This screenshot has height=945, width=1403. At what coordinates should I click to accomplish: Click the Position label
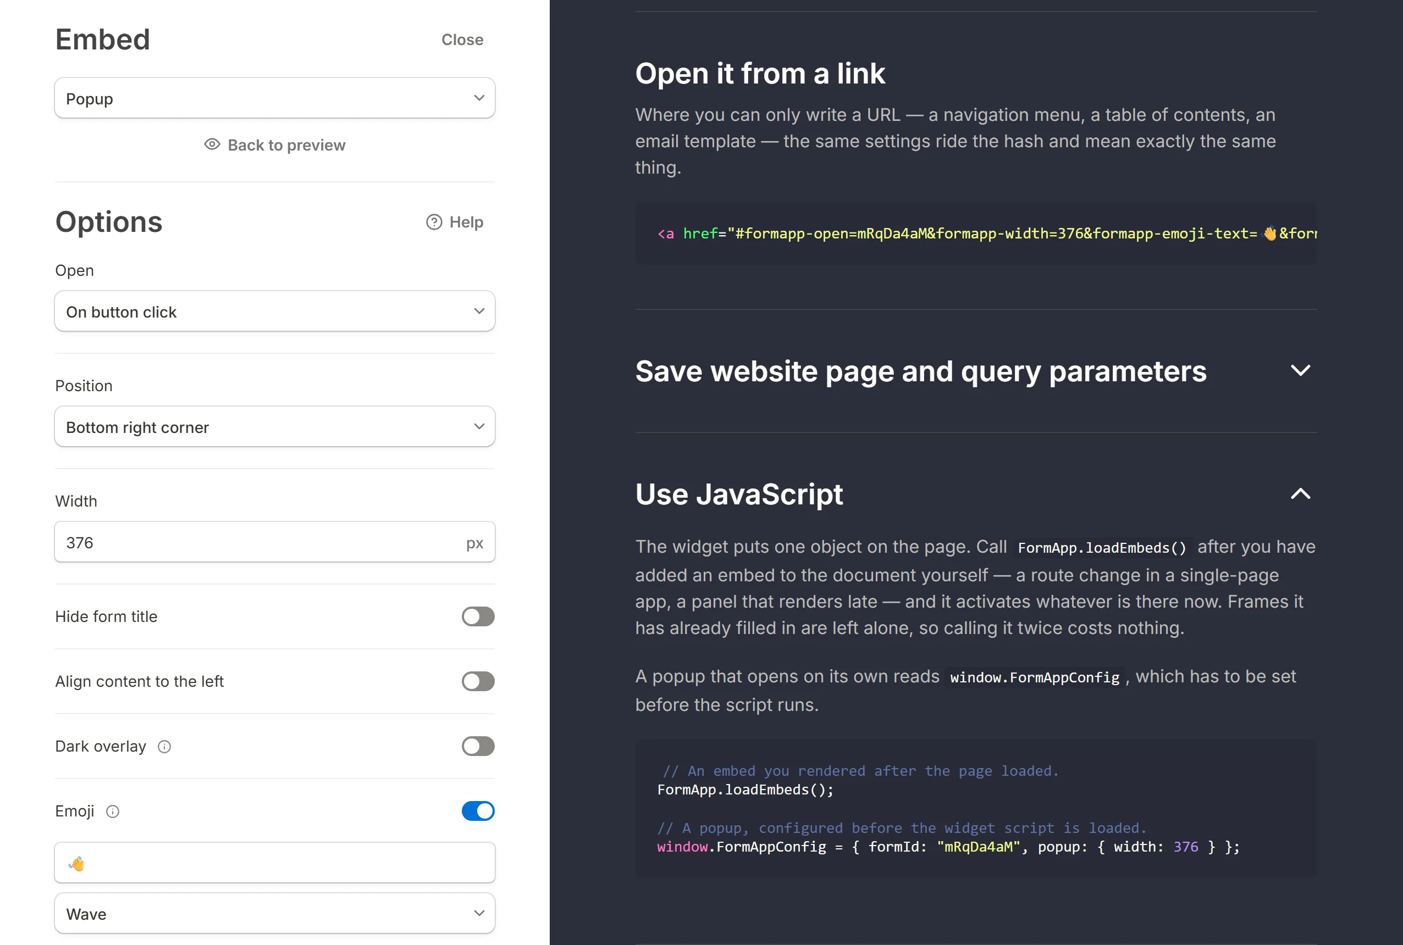pos(84,386)
